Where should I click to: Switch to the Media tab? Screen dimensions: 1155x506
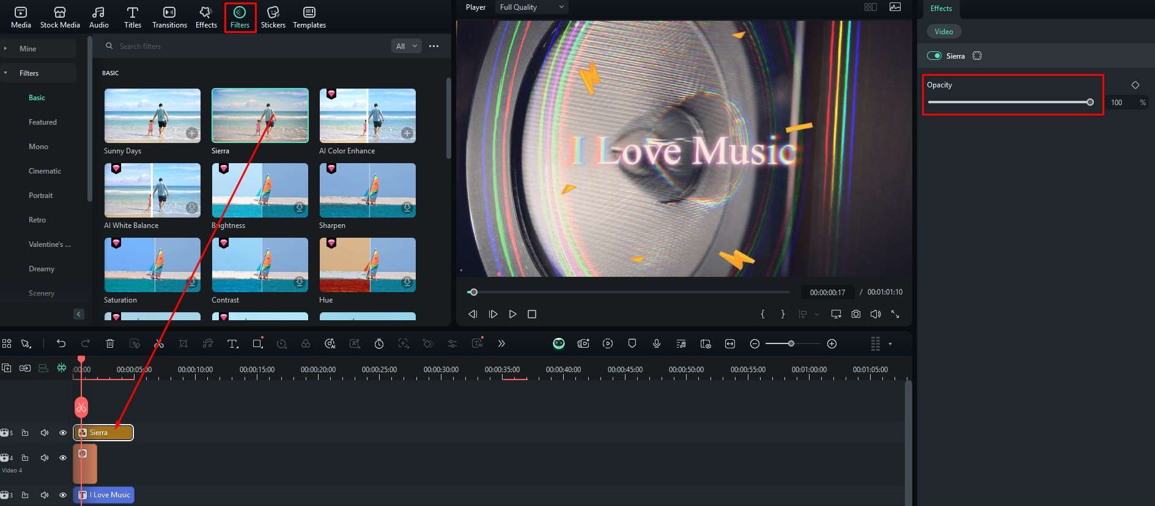click(21, 17)
